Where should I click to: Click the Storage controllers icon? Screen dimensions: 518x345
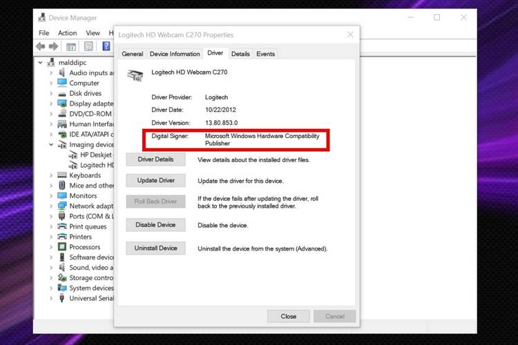(x=62, y=277)
